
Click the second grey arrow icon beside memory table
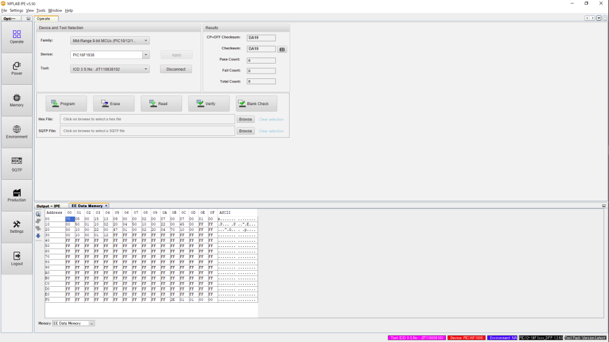pyautogui.click(x=38, y=229)
